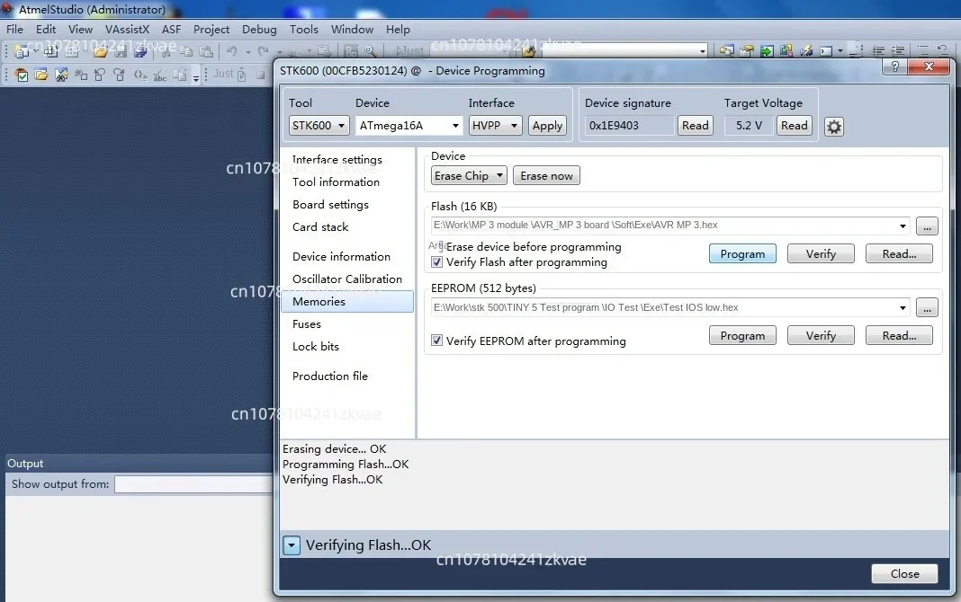Click the Open File folder icon
This screenshot has width=961, height=602.
[x=100, y=51]
